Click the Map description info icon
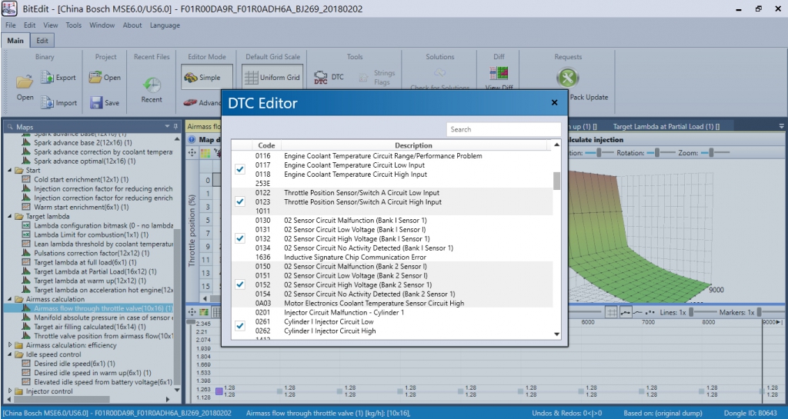The image size is (788, 419). 192,139
